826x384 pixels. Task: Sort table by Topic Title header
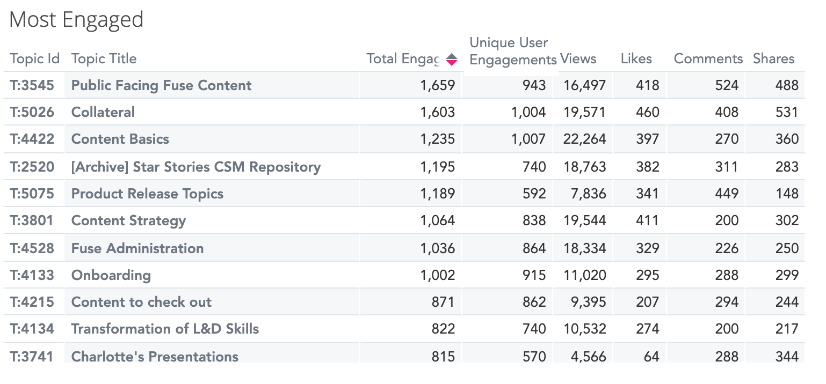[x=104, y=59]
